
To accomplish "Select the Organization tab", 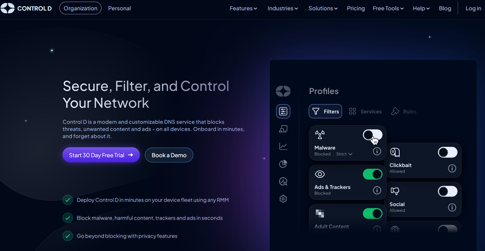I will click(x=80, y=8).
